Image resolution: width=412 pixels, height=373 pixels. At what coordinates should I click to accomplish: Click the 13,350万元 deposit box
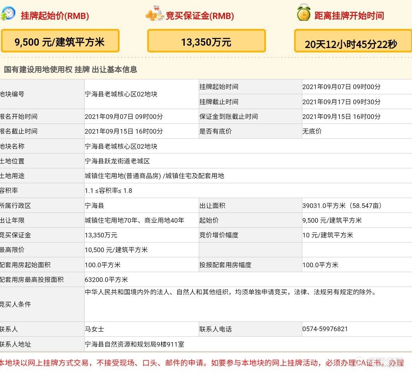tap(206, 41)
